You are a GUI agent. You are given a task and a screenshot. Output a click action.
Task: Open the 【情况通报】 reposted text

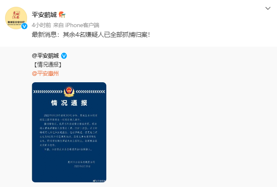pos(47,65)
